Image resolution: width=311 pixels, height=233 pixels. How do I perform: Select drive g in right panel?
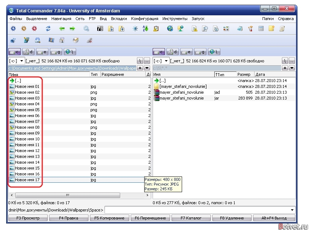[200, 52]
